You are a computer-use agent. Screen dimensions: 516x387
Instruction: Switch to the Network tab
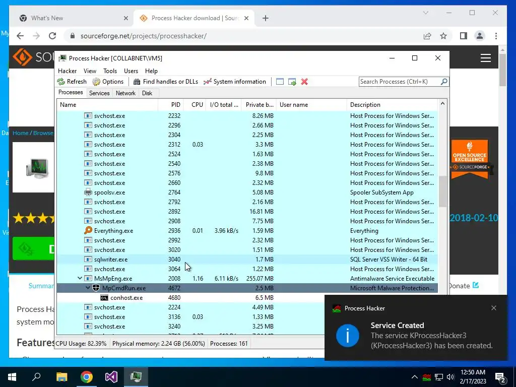125,93
